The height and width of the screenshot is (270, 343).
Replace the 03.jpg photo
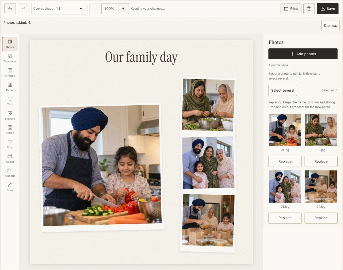285,218
